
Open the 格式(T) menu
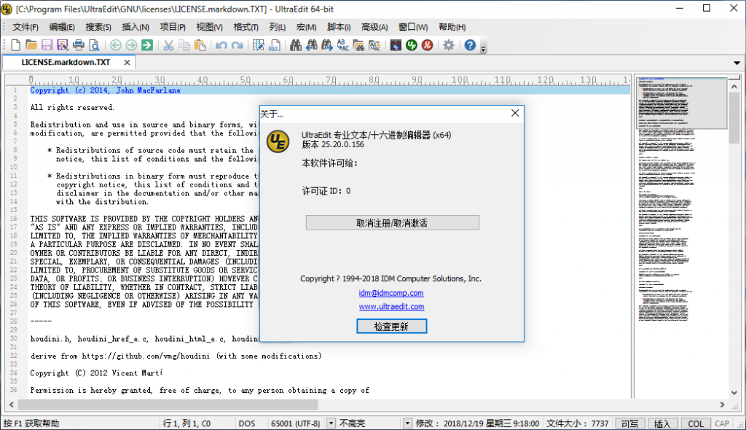[x=246, y=27]
